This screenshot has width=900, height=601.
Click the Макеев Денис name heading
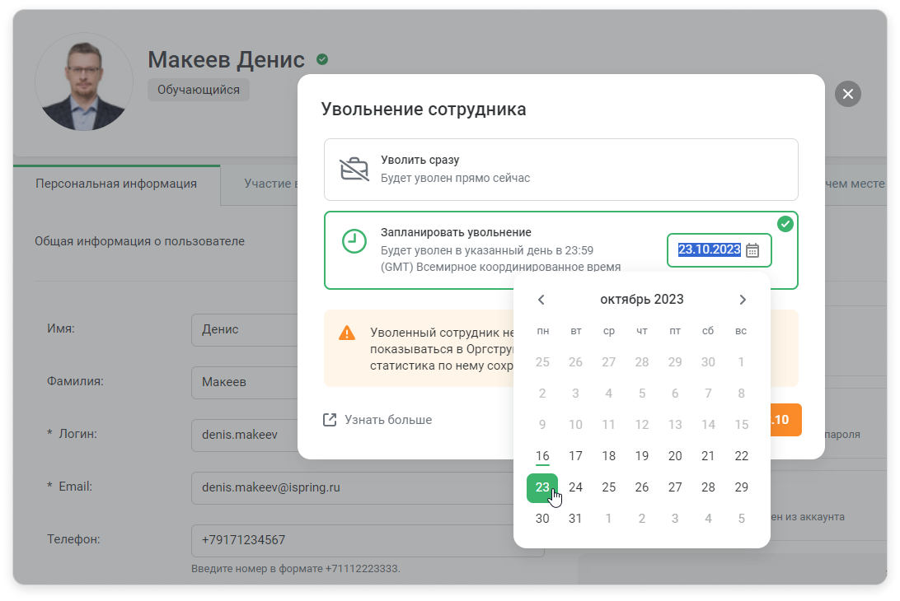(x=226, y=59)
